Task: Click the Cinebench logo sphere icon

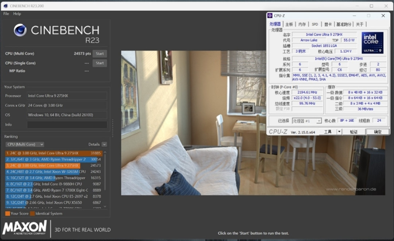Action: (x=20, y=30)
